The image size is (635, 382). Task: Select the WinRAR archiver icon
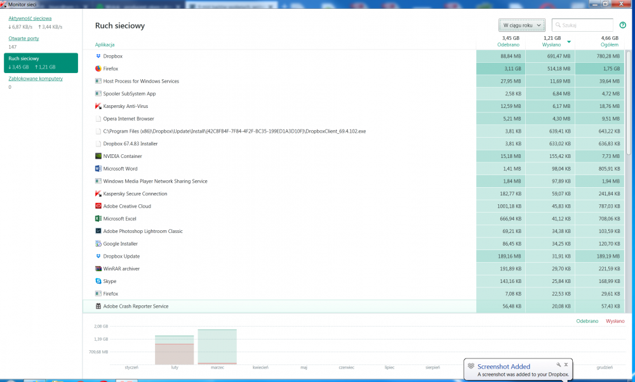pos(98,268)
